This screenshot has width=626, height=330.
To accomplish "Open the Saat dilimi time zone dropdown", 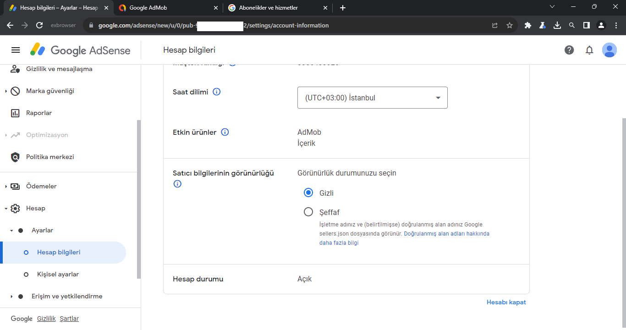I will (x=373, y=98).
